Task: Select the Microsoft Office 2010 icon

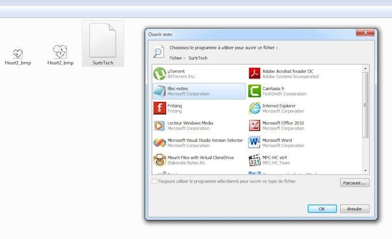Action: click(254, 126)
